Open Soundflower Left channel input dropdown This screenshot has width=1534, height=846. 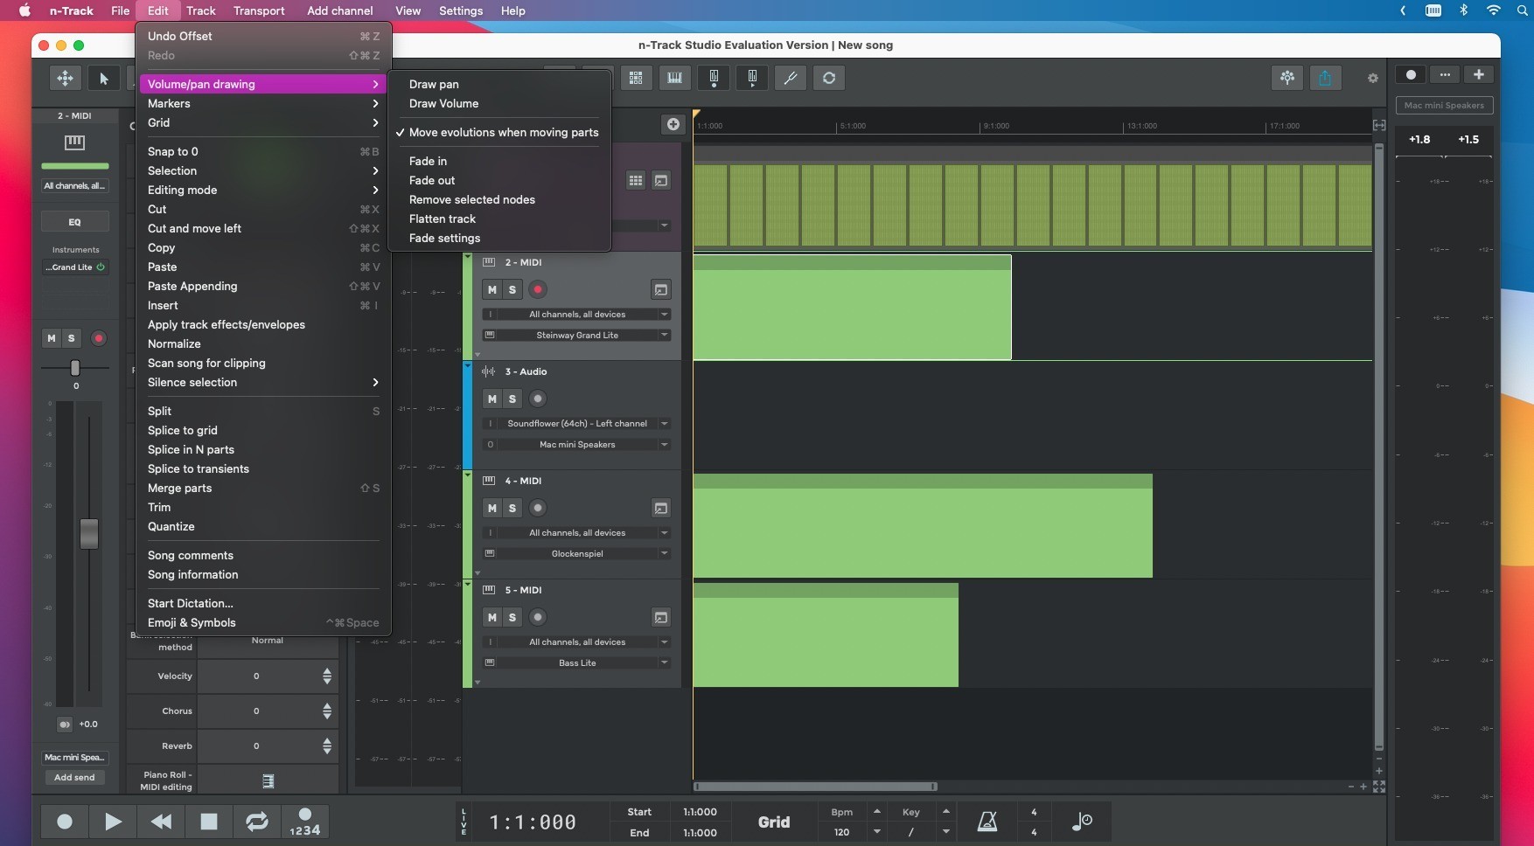[x=577, y=423]
